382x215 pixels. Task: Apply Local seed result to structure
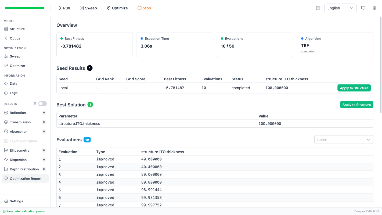click(354, 88)
